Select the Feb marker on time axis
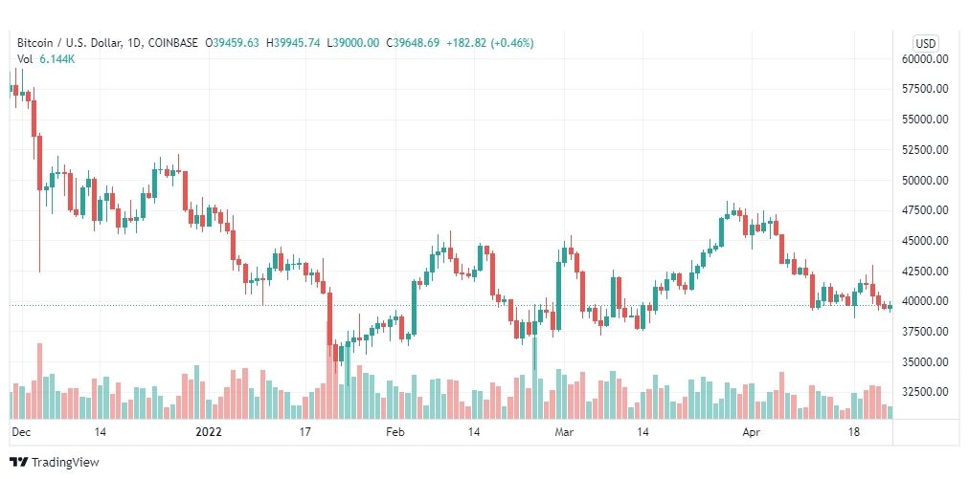Viewport: 969px width, 479px height. (x=394, y=432)
